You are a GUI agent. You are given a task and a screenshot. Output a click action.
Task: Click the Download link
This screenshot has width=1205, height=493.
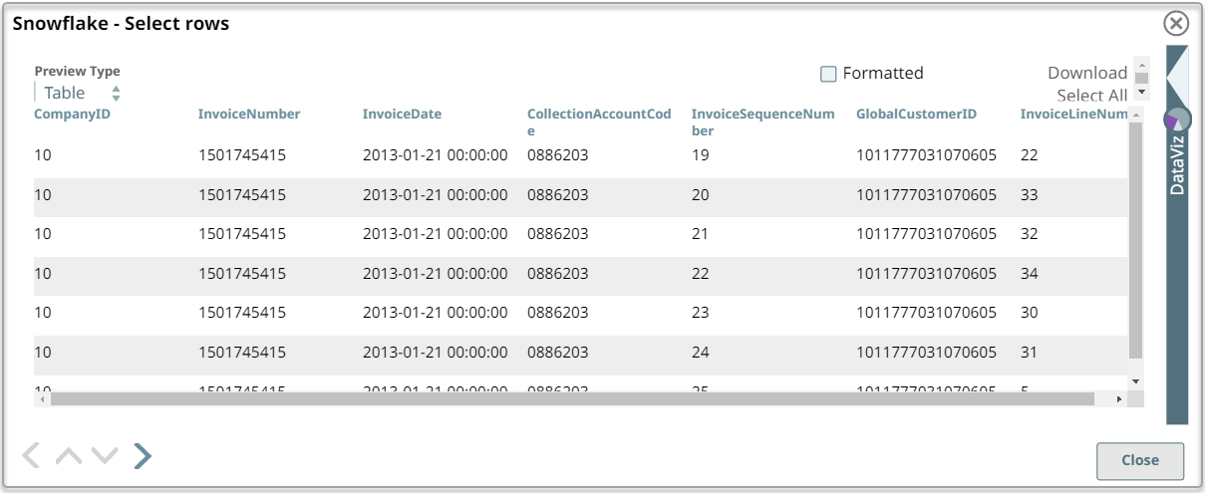(1087, 73)
